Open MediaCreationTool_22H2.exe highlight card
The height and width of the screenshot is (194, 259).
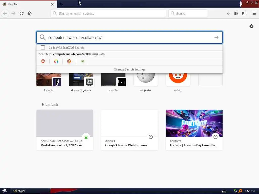(x=65, y=130)
